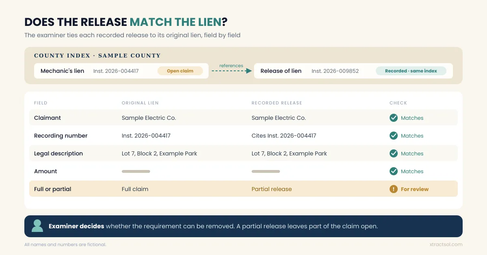
Task: Click Inst. 2026-004417 in Original Lien column
Action: tap(146, 136)
